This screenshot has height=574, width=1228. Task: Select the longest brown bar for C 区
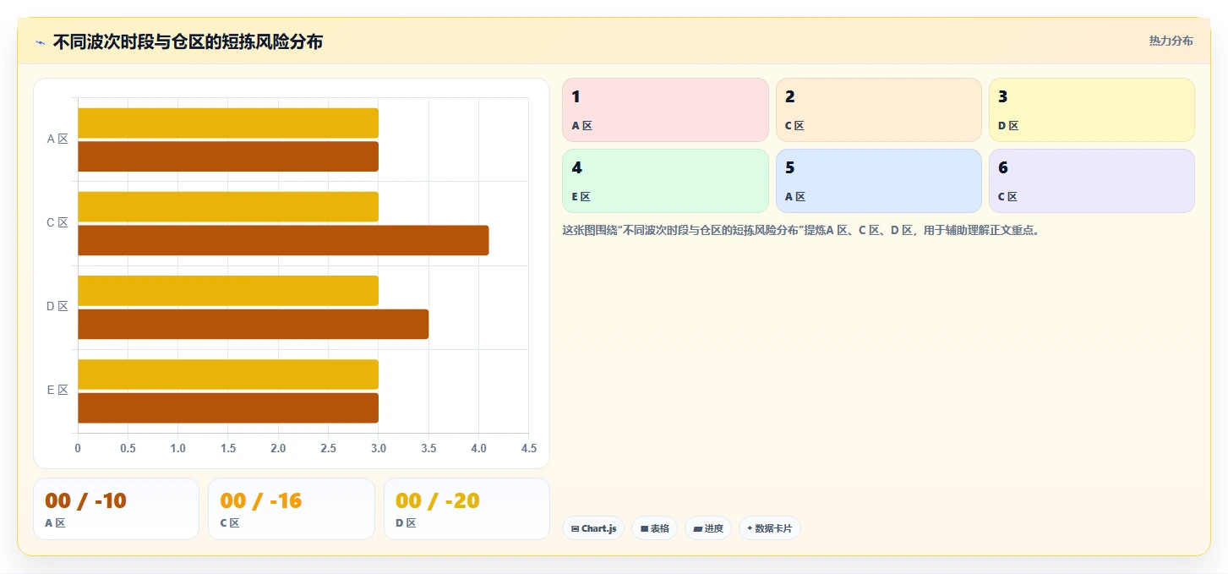[x=283, y=240]
